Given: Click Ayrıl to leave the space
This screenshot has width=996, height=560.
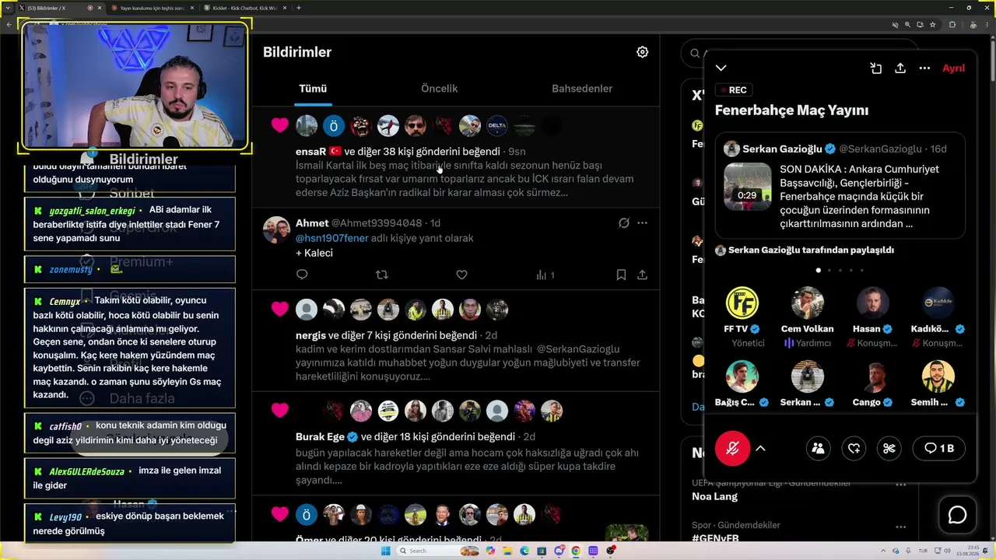Looking at the screenshot, I should (953, 68).
